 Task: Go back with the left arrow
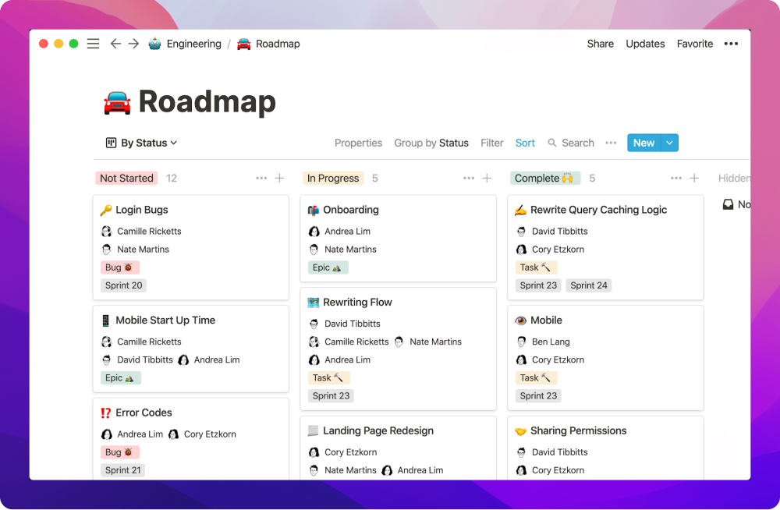[x=115, y=44]
